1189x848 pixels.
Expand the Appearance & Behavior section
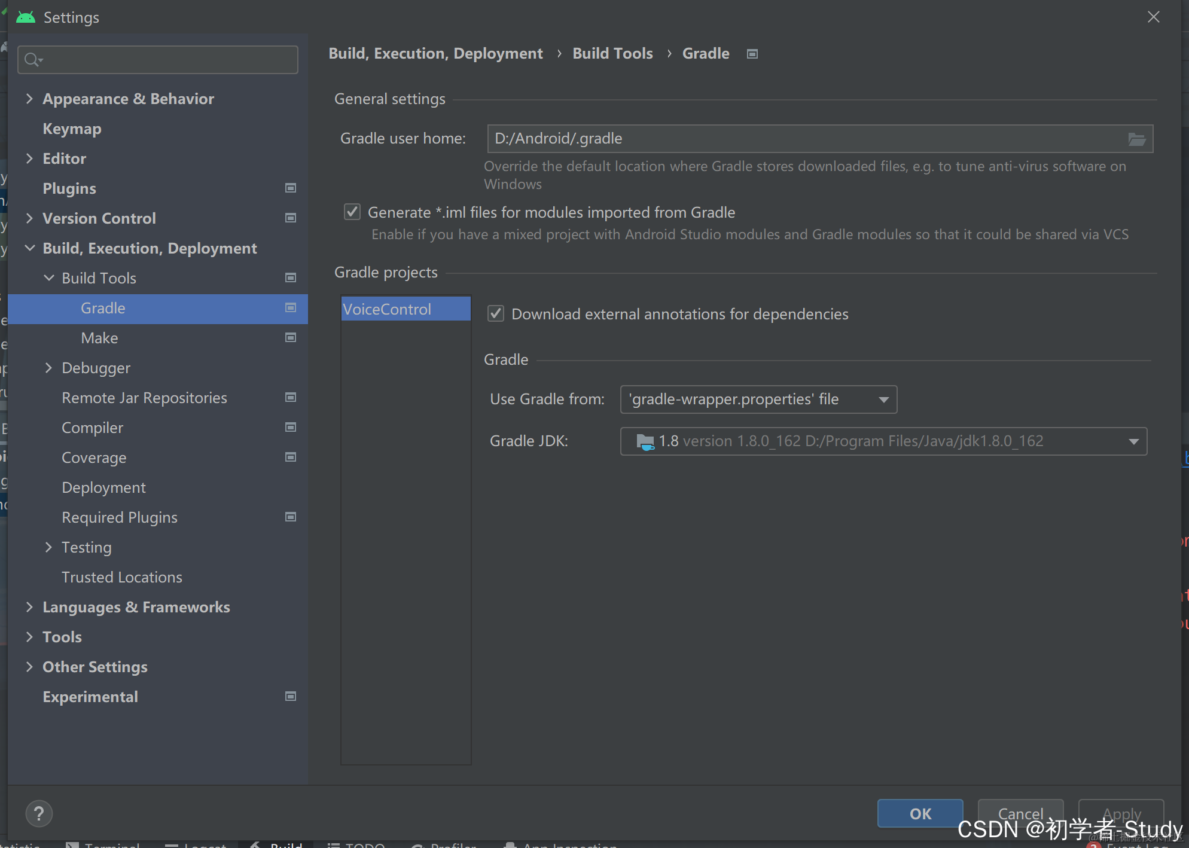29,99
